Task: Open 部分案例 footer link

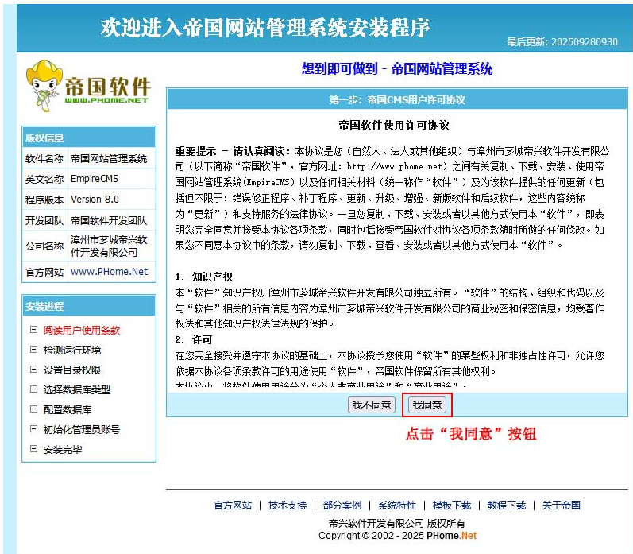Action: point(342,505)
